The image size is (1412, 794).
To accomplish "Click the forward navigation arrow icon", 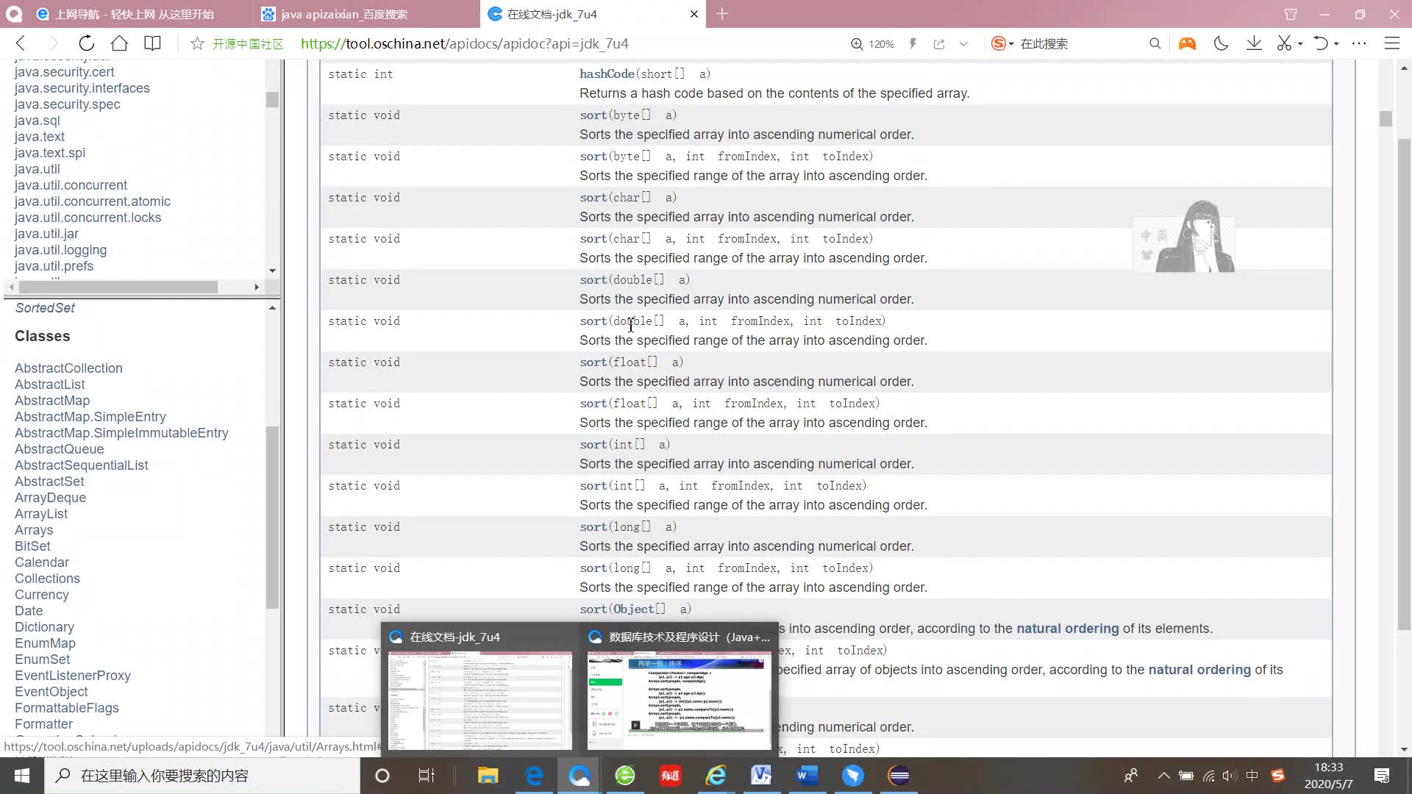I will tap(52, 43).
